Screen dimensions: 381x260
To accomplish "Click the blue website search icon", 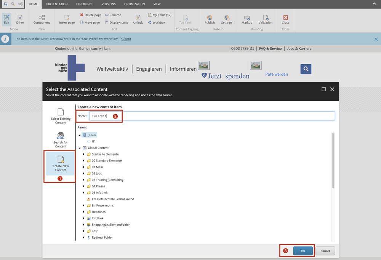I will (x=306, y=69).
